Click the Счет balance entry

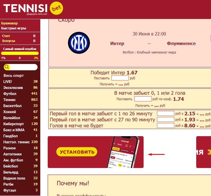tap(19, 36)
